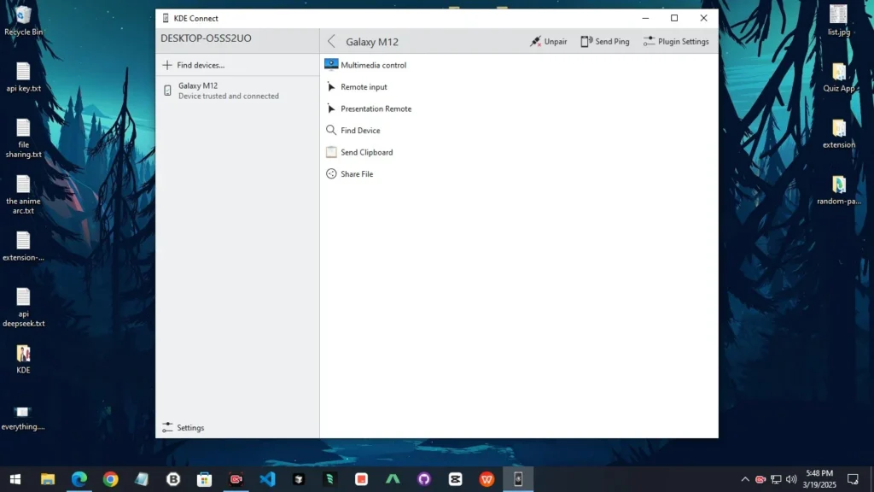Show hidden system tray icons
874x492 pixels.
[745, 479]
